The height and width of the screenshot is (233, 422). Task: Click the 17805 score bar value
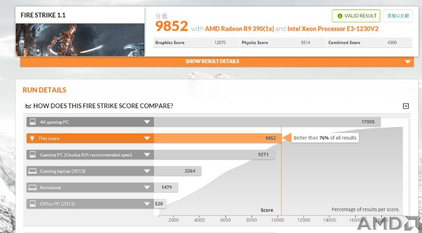coord(368,122)
